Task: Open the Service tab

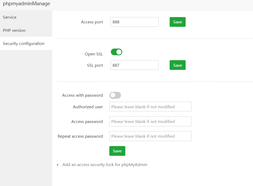Action: pos(10,17)
